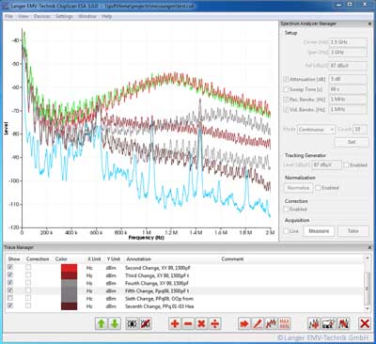The height and width of the screenshot is (344, 376).
Task: Toggle Show checkbox for Third Change trace
Action: tap(10, 275)
